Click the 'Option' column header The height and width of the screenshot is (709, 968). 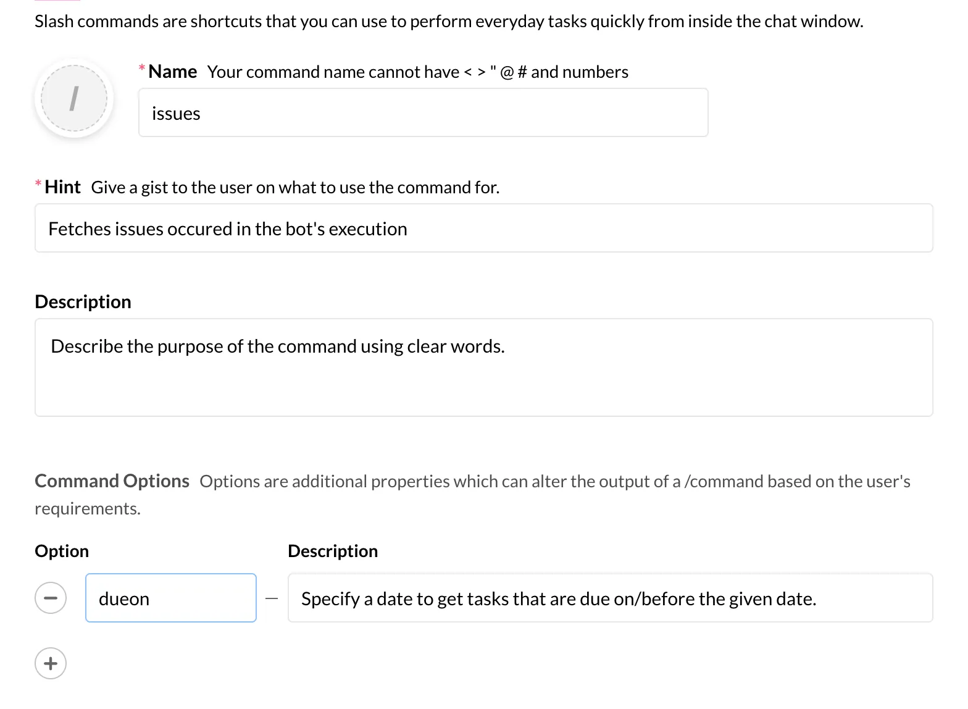(x=62, y=551)
